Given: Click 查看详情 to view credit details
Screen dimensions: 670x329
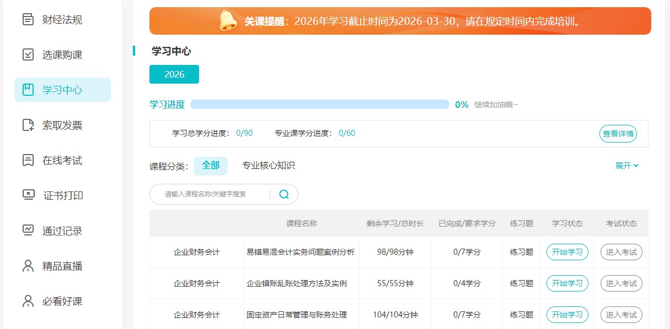Looking at the screenshot, I should [x=618, y=133].
